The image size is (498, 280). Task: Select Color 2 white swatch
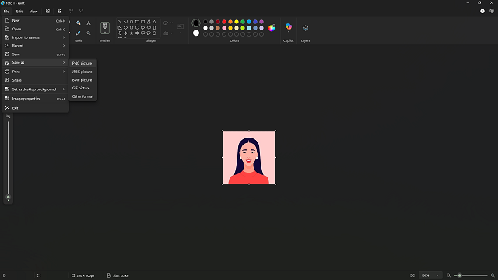point(196,33)
